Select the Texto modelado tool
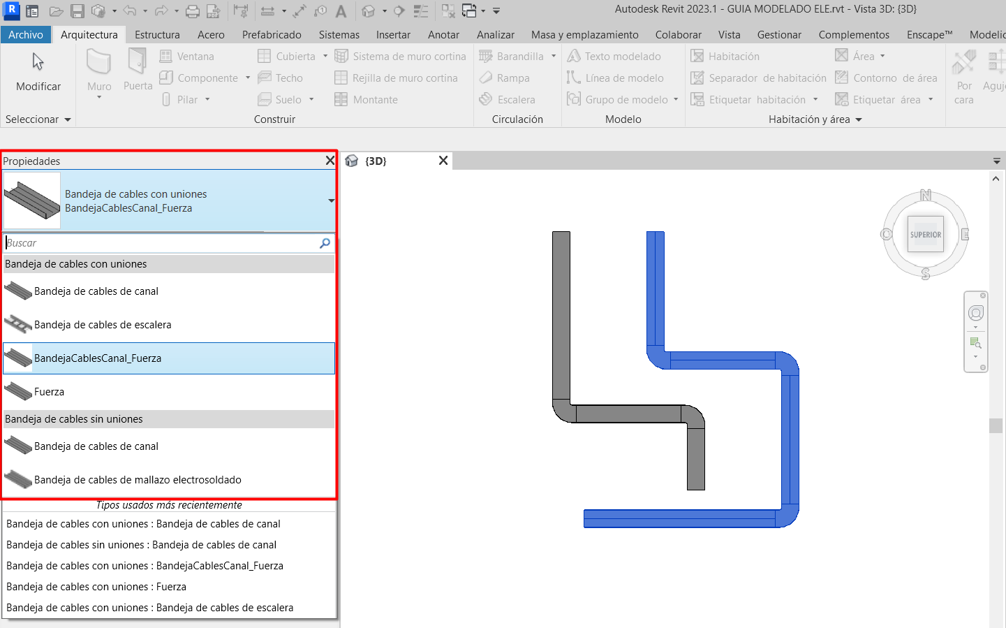 point(614,57)
